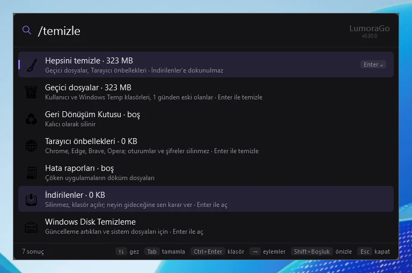
Task: Click the globe icon for Tarayıcı önbellekleri
Action: [x=31, y=146]
